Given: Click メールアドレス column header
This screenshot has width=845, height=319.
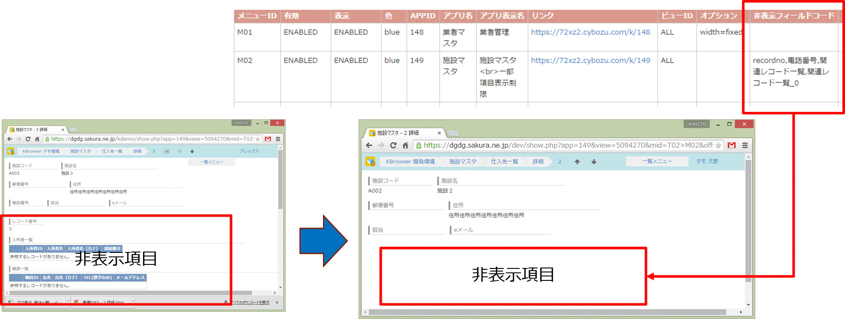Looking at the screenshot, I should (130, 277).
